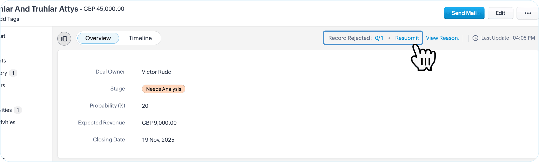
Task: Click the clock icon beside Last Update
Action: [x=475, y=38]
